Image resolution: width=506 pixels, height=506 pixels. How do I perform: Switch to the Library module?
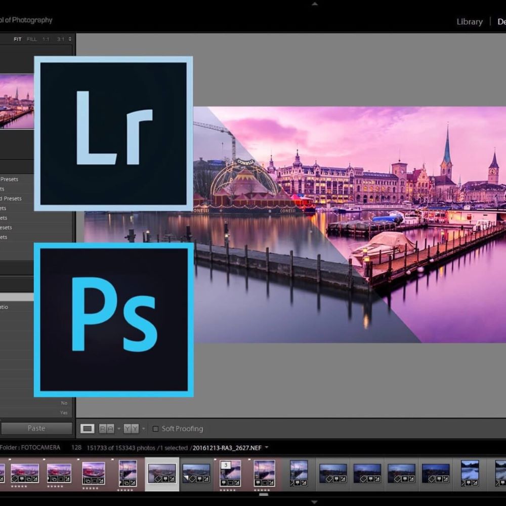[469, 22]
